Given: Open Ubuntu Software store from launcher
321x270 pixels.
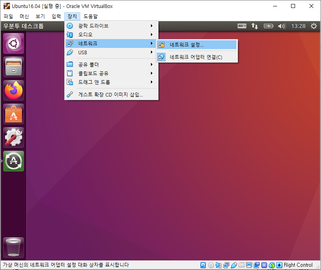Looking at the screenshot, I should tap(14, 114).
